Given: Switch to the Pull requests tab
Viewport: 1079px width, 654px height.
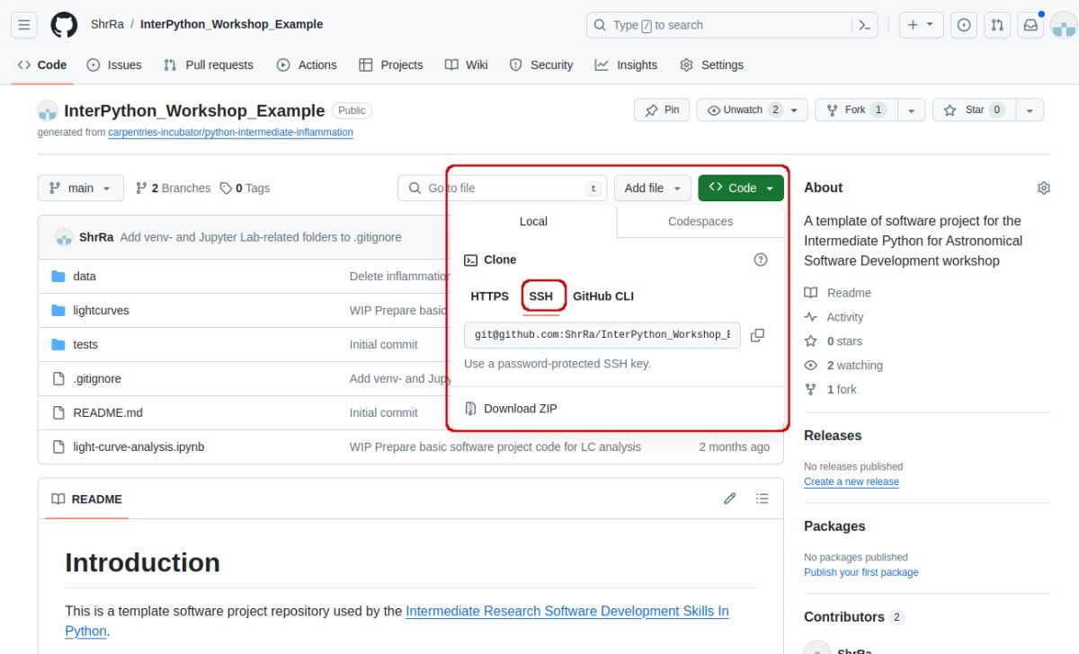Looking at the screenshot, I should point(209,65).
